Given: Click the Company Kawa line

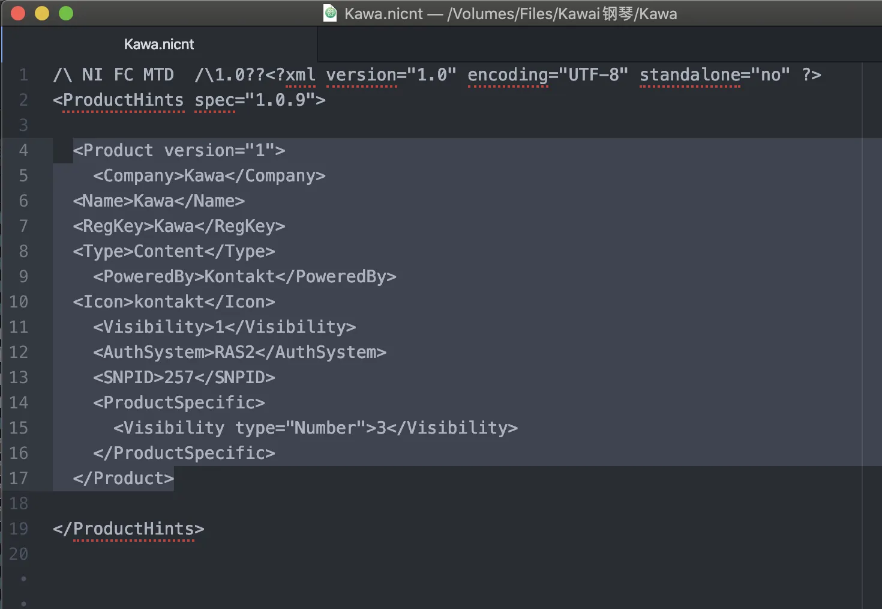Looking at the screenshot, I should pos(209,176).
